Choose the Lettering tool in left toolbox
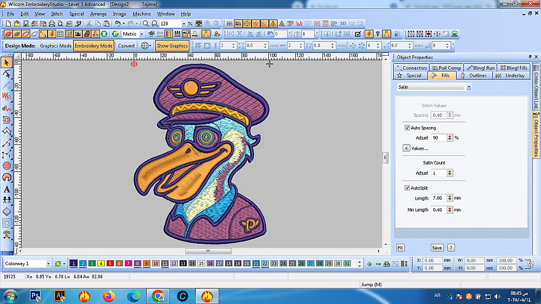Image resolution: width=541 pixels, height=304 pixels. tap(7, 189)
